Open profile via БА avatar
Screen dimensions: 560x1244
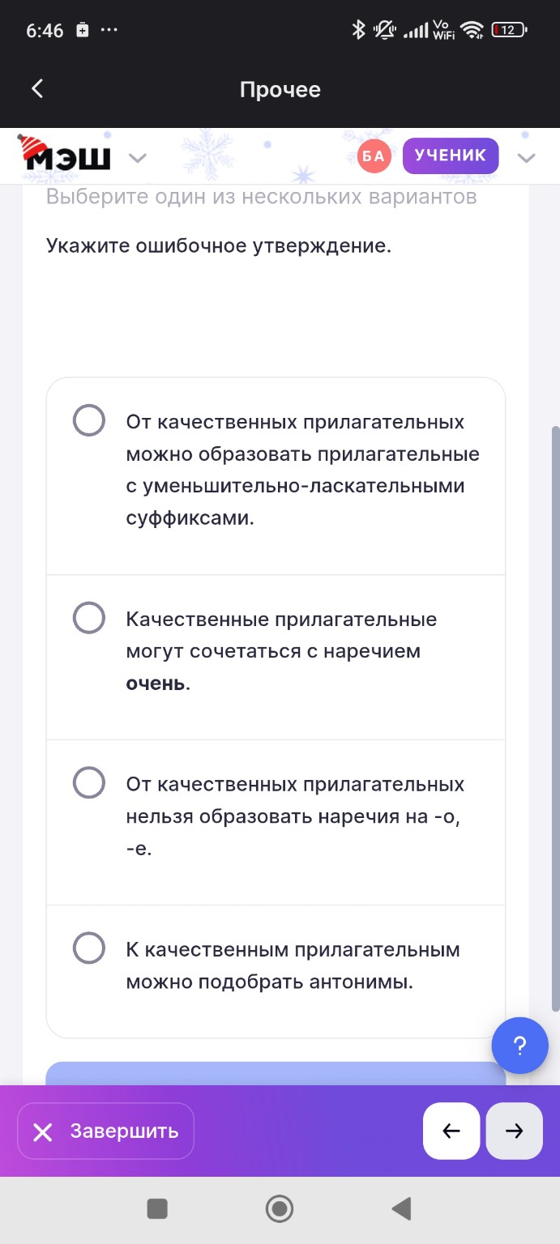tap(374, 155)
